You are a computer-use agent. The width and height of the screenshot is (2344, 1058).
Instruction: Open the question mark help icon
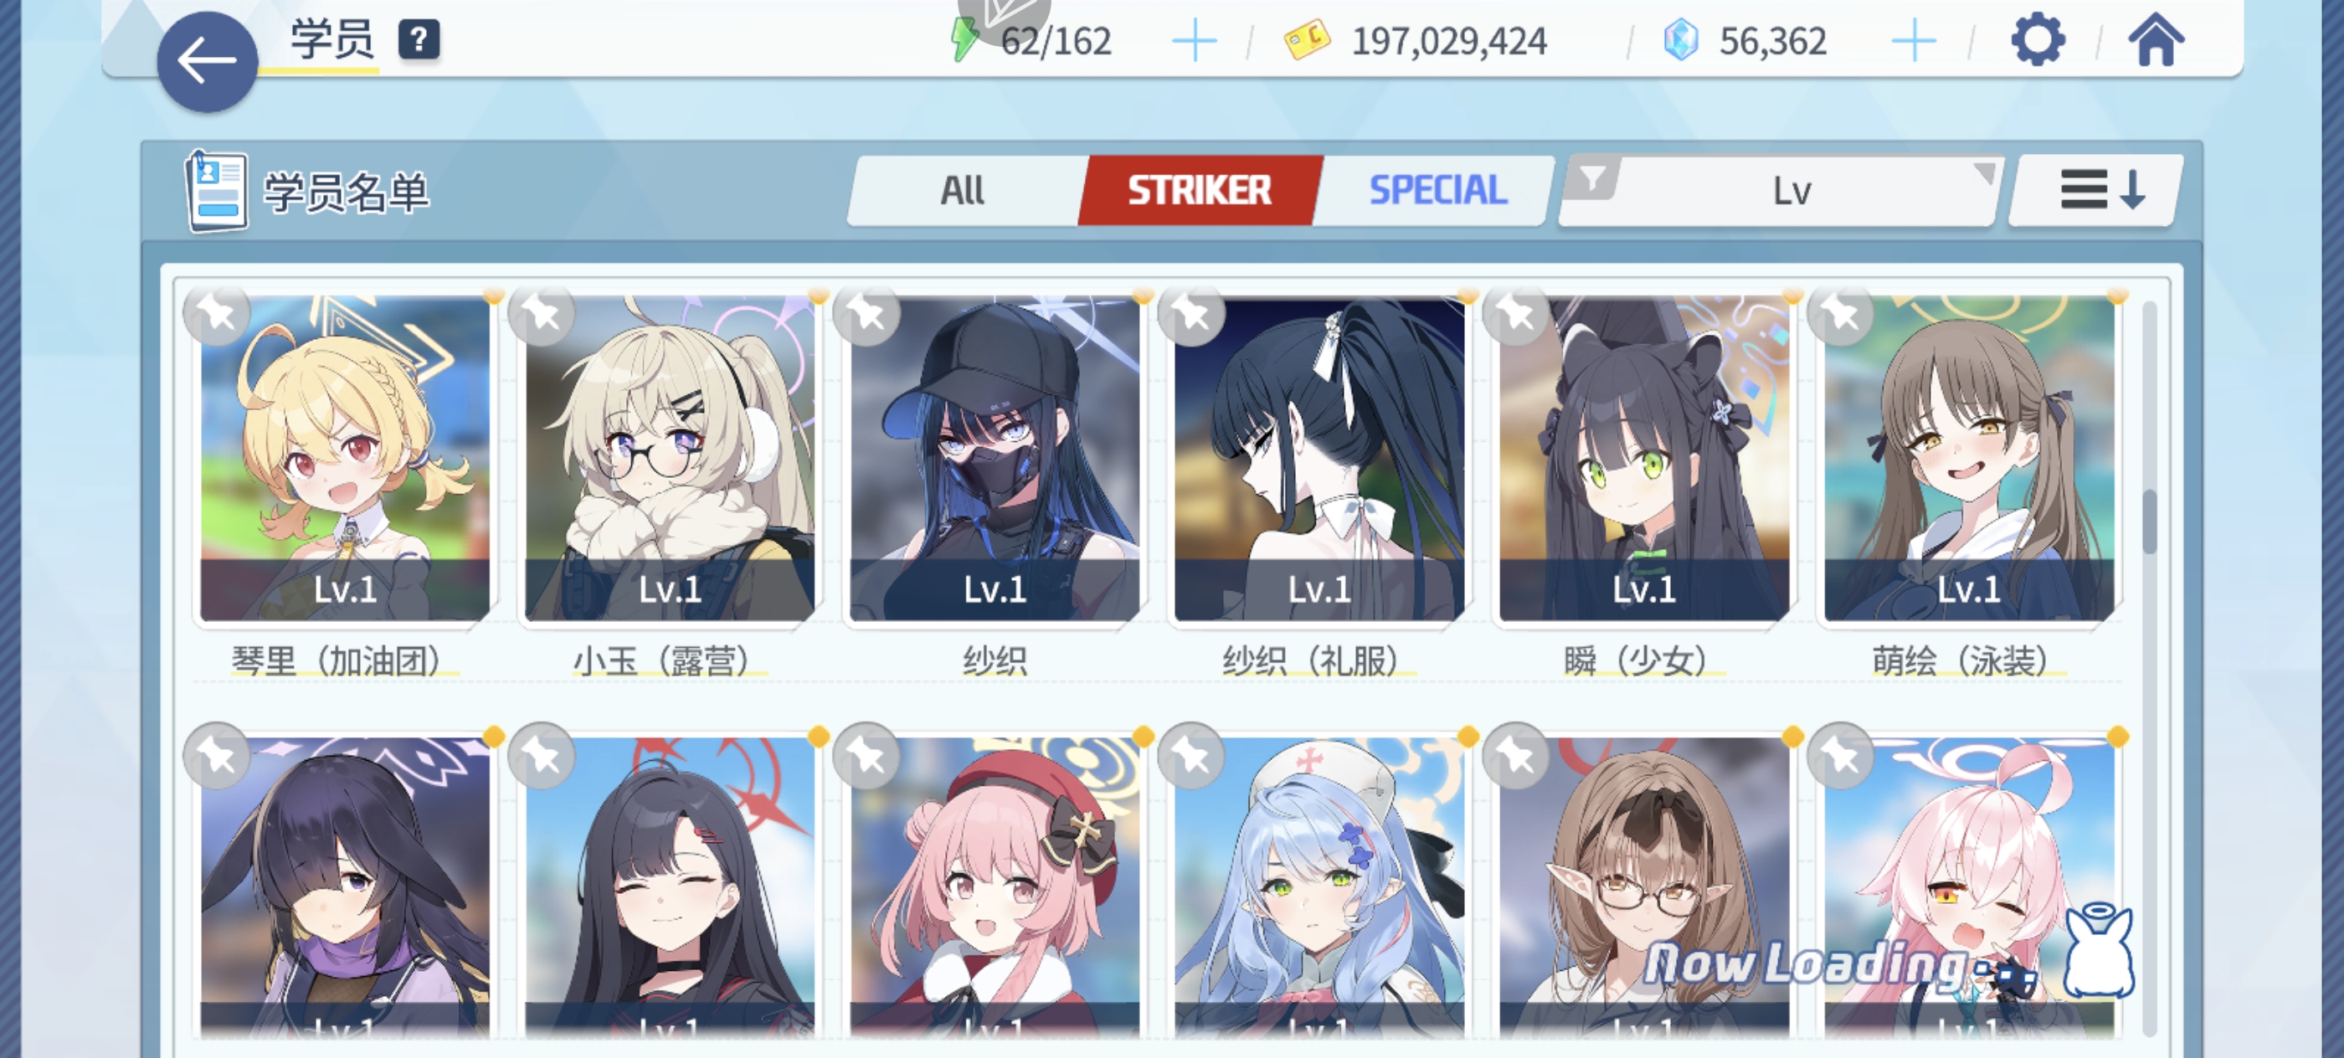pyautogui.click(x=419, y=40)
